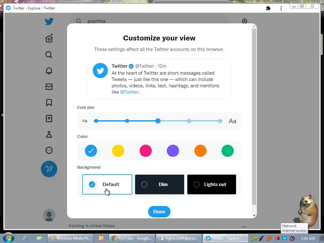Viewport: 324px width, 243px height.
Task: Click the Twitter display name in sample tweet
Action: click(119, 66)
